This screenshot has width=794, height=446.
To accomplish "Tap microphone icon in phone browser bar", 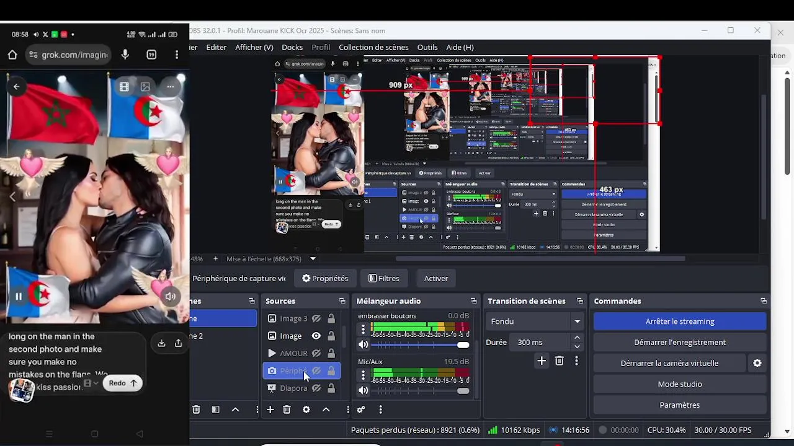I will [125, 55].
